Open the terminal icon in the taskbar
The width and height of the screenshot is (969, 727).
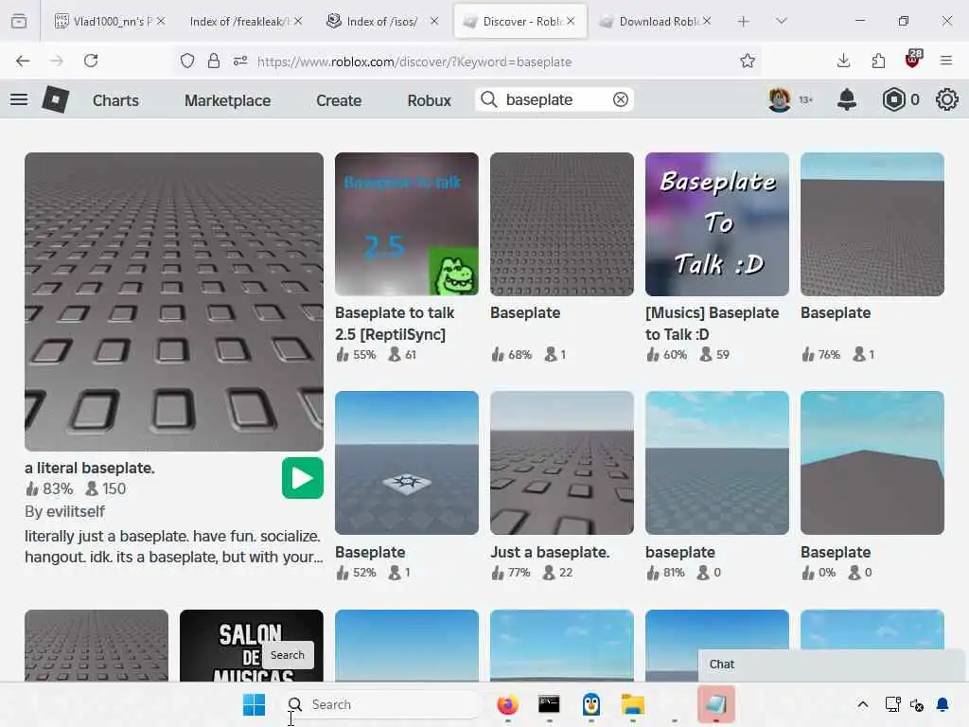[x=549, y=704]
